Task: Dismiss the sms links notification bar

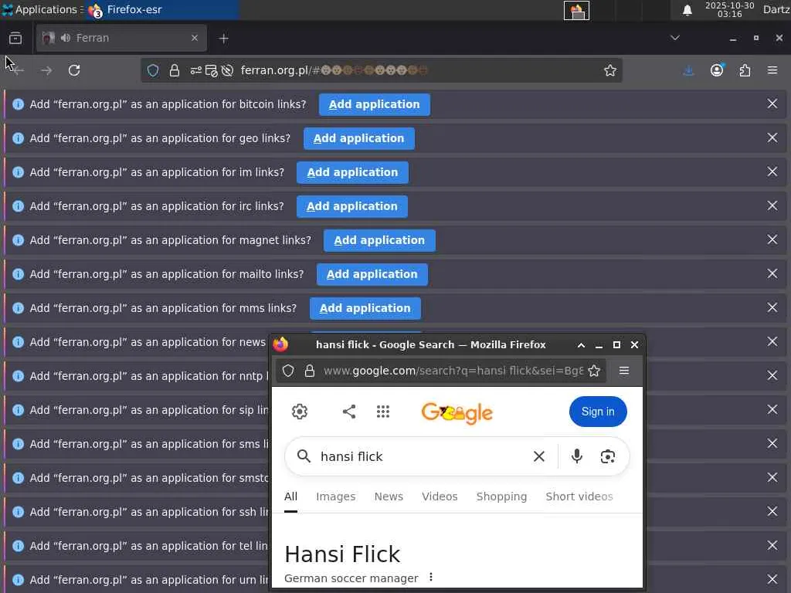Action: (772, 443)
